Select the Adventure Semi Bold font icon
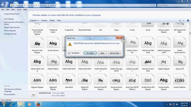 tap(148, 61)
